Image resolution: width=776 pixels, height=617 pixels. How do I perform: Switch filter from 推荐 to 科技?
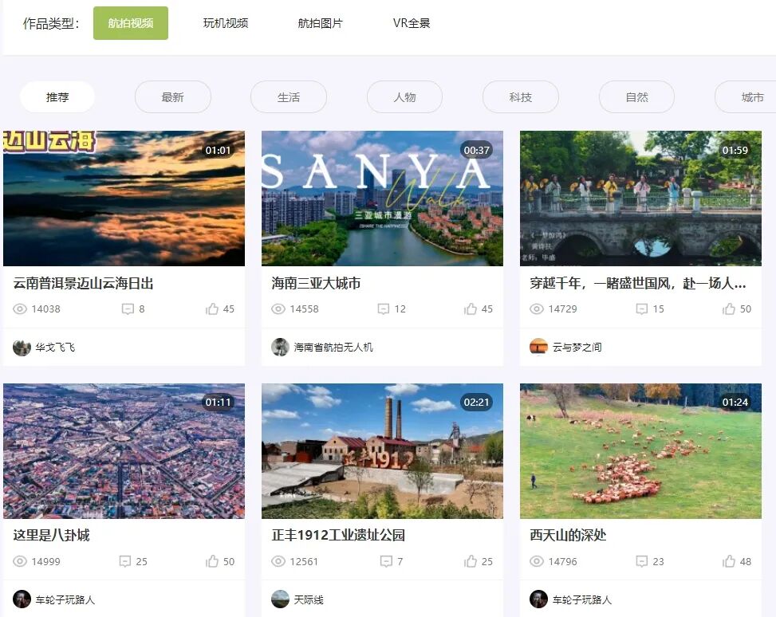tap(520, 96)
